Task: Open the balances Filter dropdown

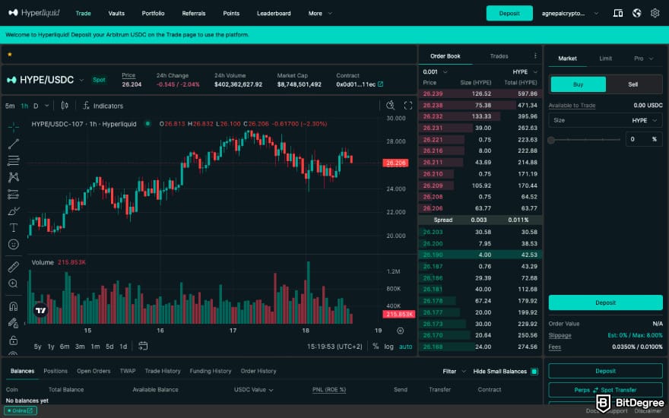Action: point(454,372)
